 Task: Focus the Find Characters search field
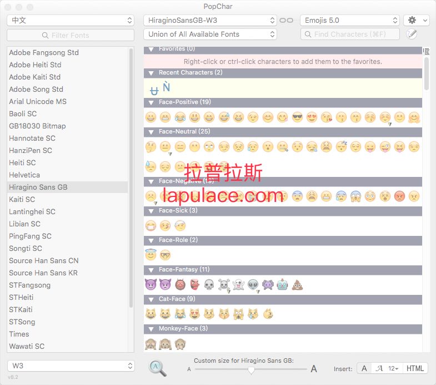tap(350, 34)
